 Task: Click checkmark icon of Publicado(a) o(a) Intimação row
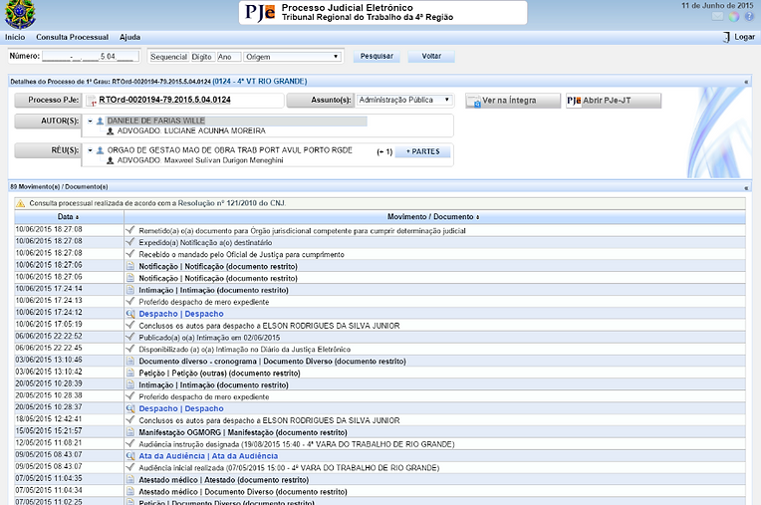point(130,337)
